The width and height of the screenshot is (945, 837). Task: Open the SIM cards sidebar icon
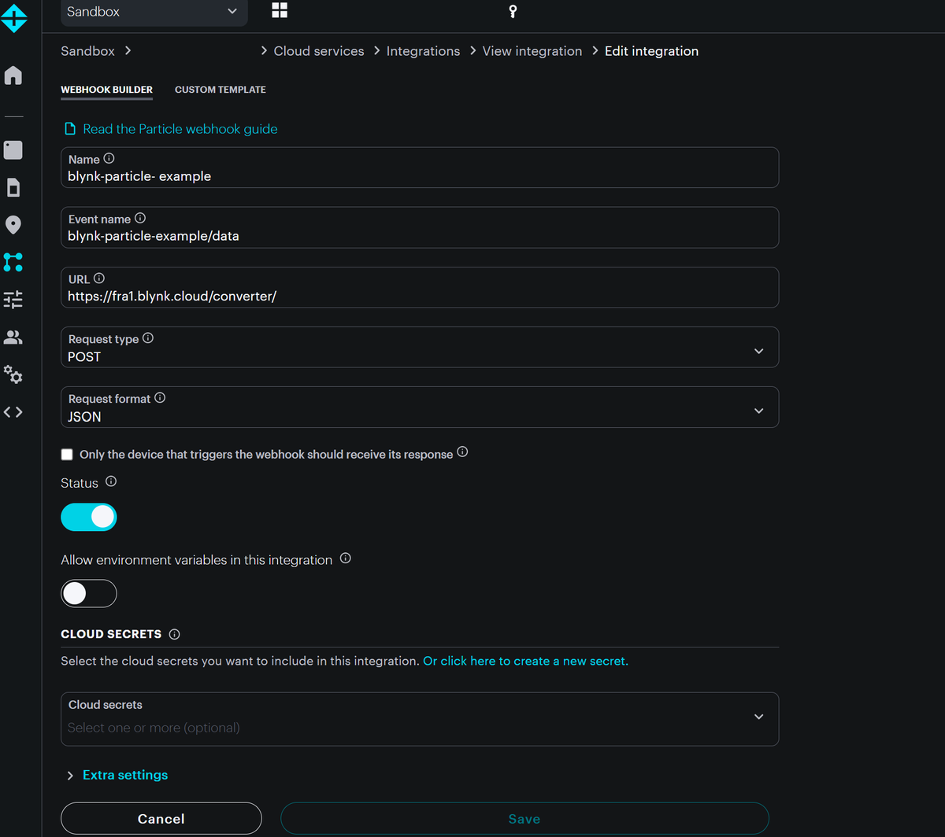[13, 187]
